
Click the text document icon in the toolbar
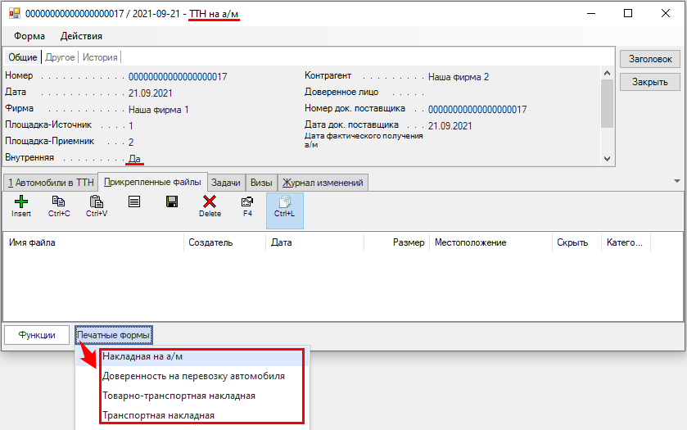(134, 201)
